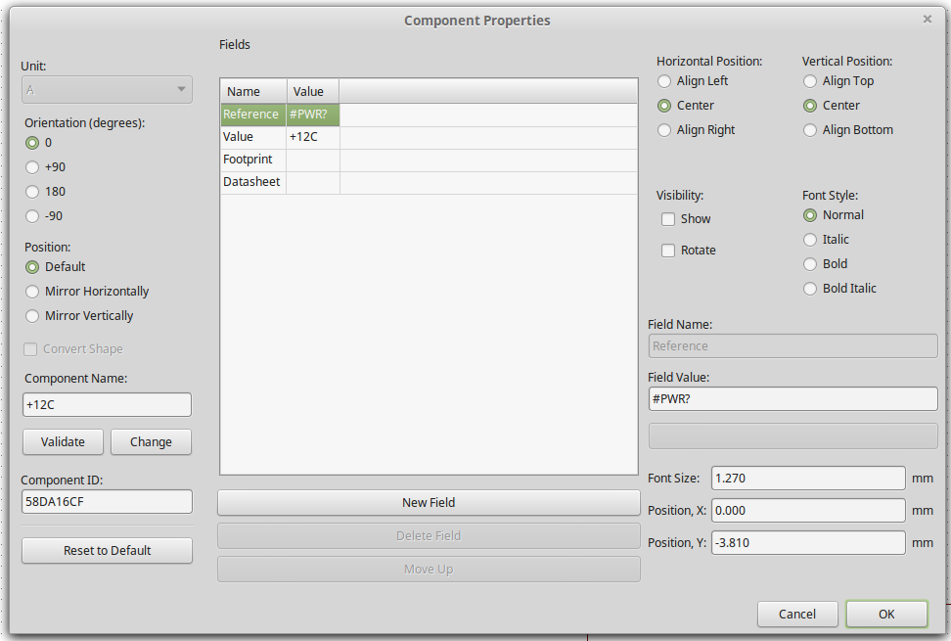This screenshot has width=951, height=641.
Task: Select +90 degrees orientation
Action: point(32,167)
